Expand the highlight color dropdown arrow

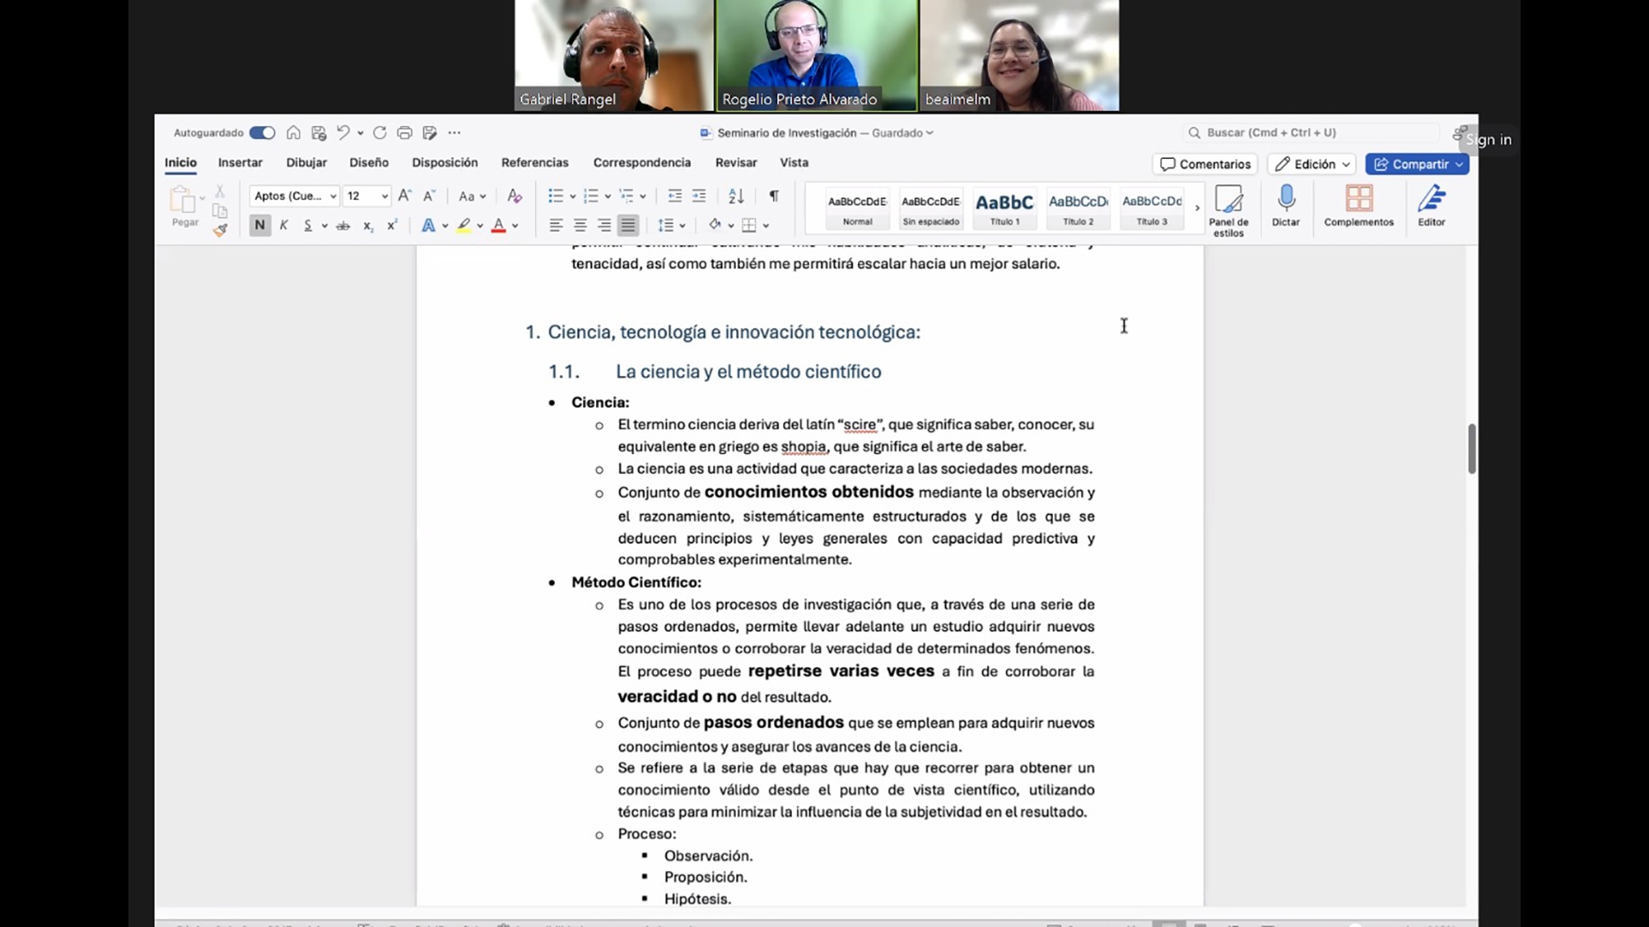point(480,227)
